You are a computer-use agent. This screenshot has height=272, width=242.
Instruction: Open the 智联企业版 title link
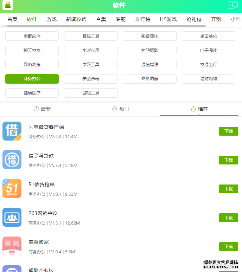pyautogui.click(x=41, y=270)
